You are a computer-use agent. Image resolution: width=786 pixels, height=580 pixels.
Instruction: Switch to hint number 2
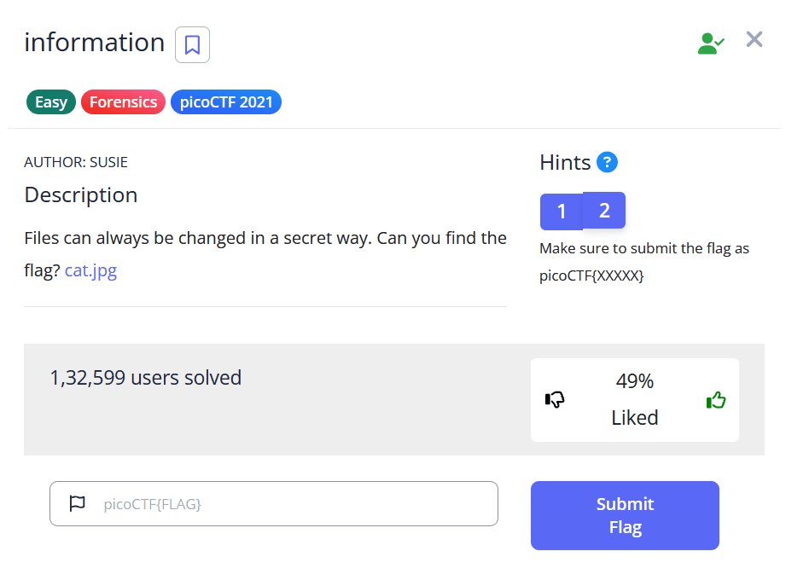604,211
